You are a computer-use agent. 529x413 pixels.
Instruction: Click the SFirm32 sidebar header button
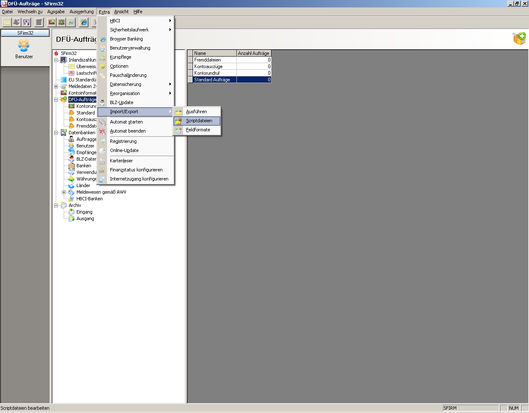point(25,33)
